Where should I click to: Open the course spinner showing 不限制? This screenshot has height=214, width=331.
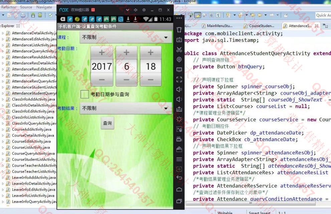(126, 37)
